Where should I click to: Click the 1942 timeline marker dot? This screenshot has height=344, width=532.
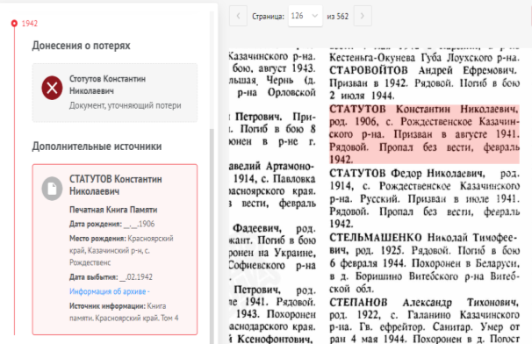coord(14,24)
